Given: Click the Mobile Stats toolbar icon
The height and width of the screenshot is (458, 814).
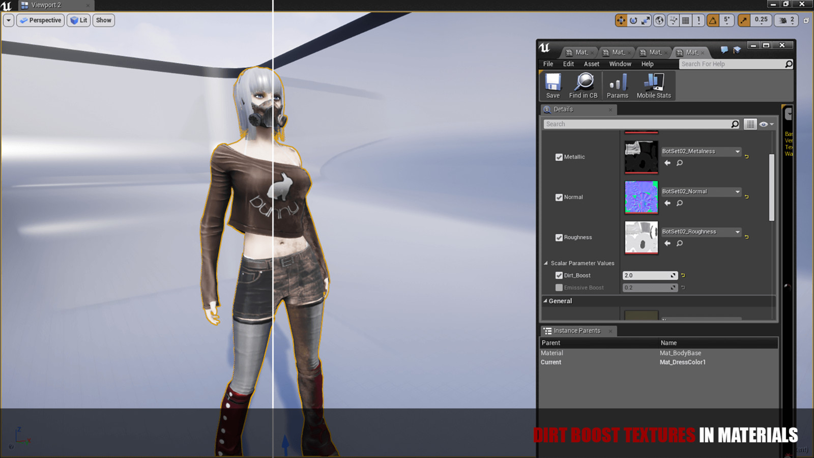Looking at the screenshot, I should coord(654,85).
